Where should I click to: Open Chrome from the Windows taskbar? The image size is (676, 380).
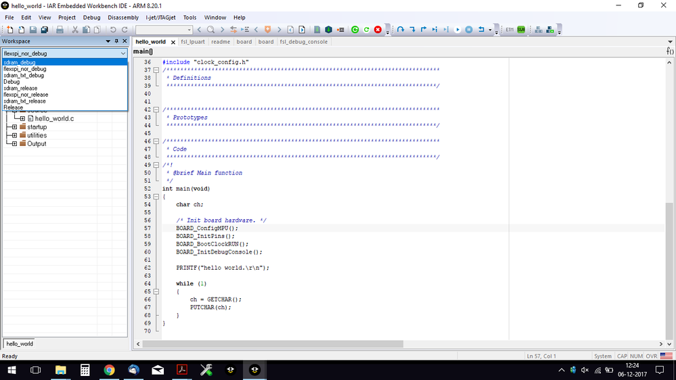coord(109,370)
